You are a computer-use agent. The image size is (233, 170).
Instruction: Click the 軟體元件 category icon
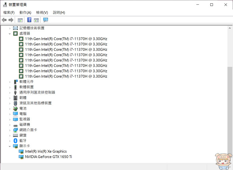click(x=16, y=82)
